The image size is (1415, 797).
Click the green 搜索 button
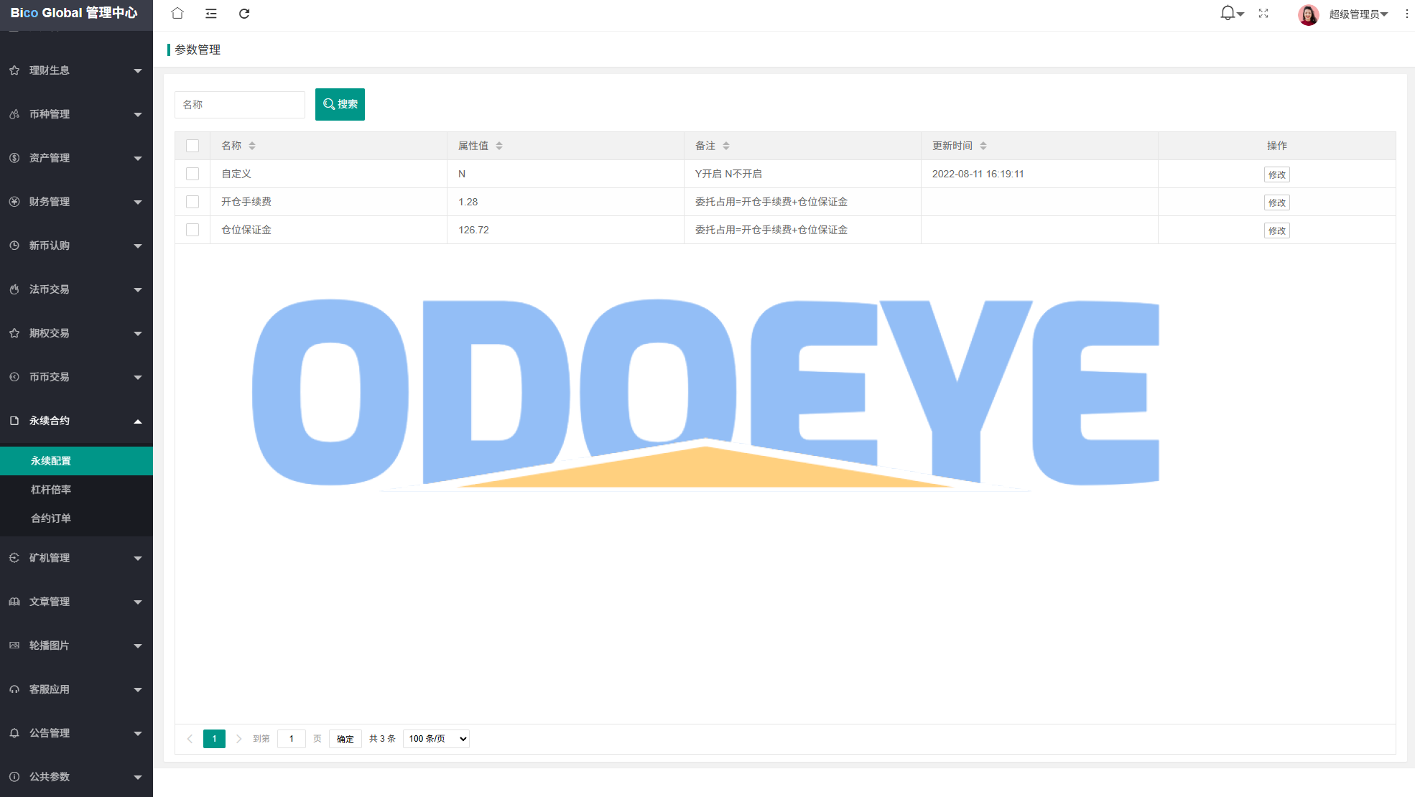pos(340,104)
